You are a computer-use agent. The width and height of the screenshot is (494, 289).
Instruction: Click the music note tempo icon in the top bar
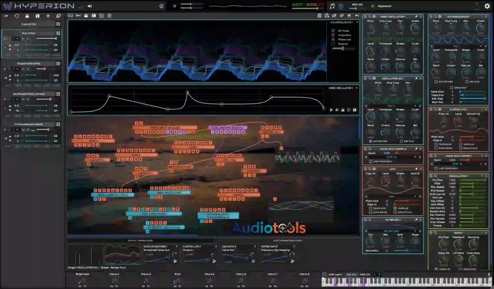pos(332,6)
